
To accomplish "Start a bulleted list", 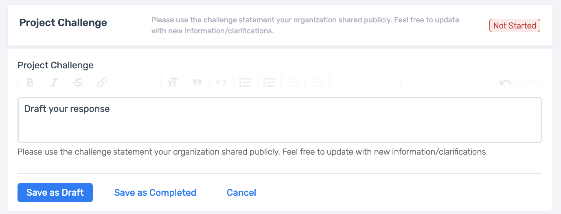I will tap(245, 83).
